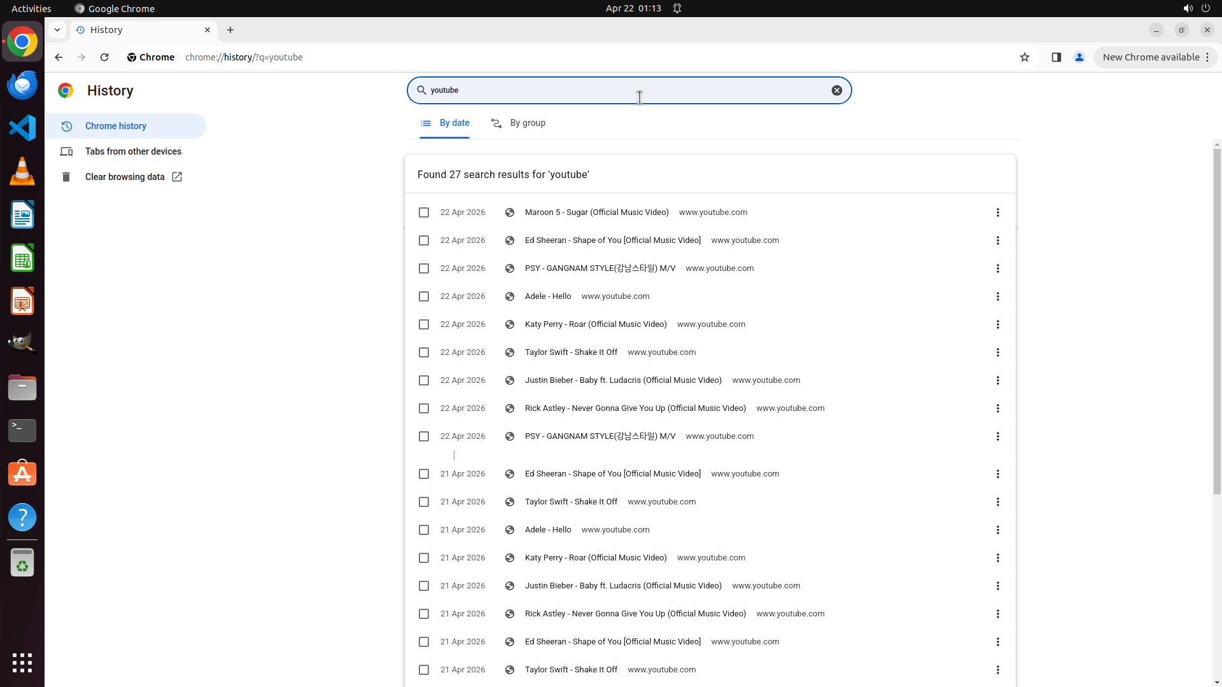The height and width of the screenshot is (687, 1222).
Task: Tick the 22 Apr Rick Astley entry
Action: [424, 408]
